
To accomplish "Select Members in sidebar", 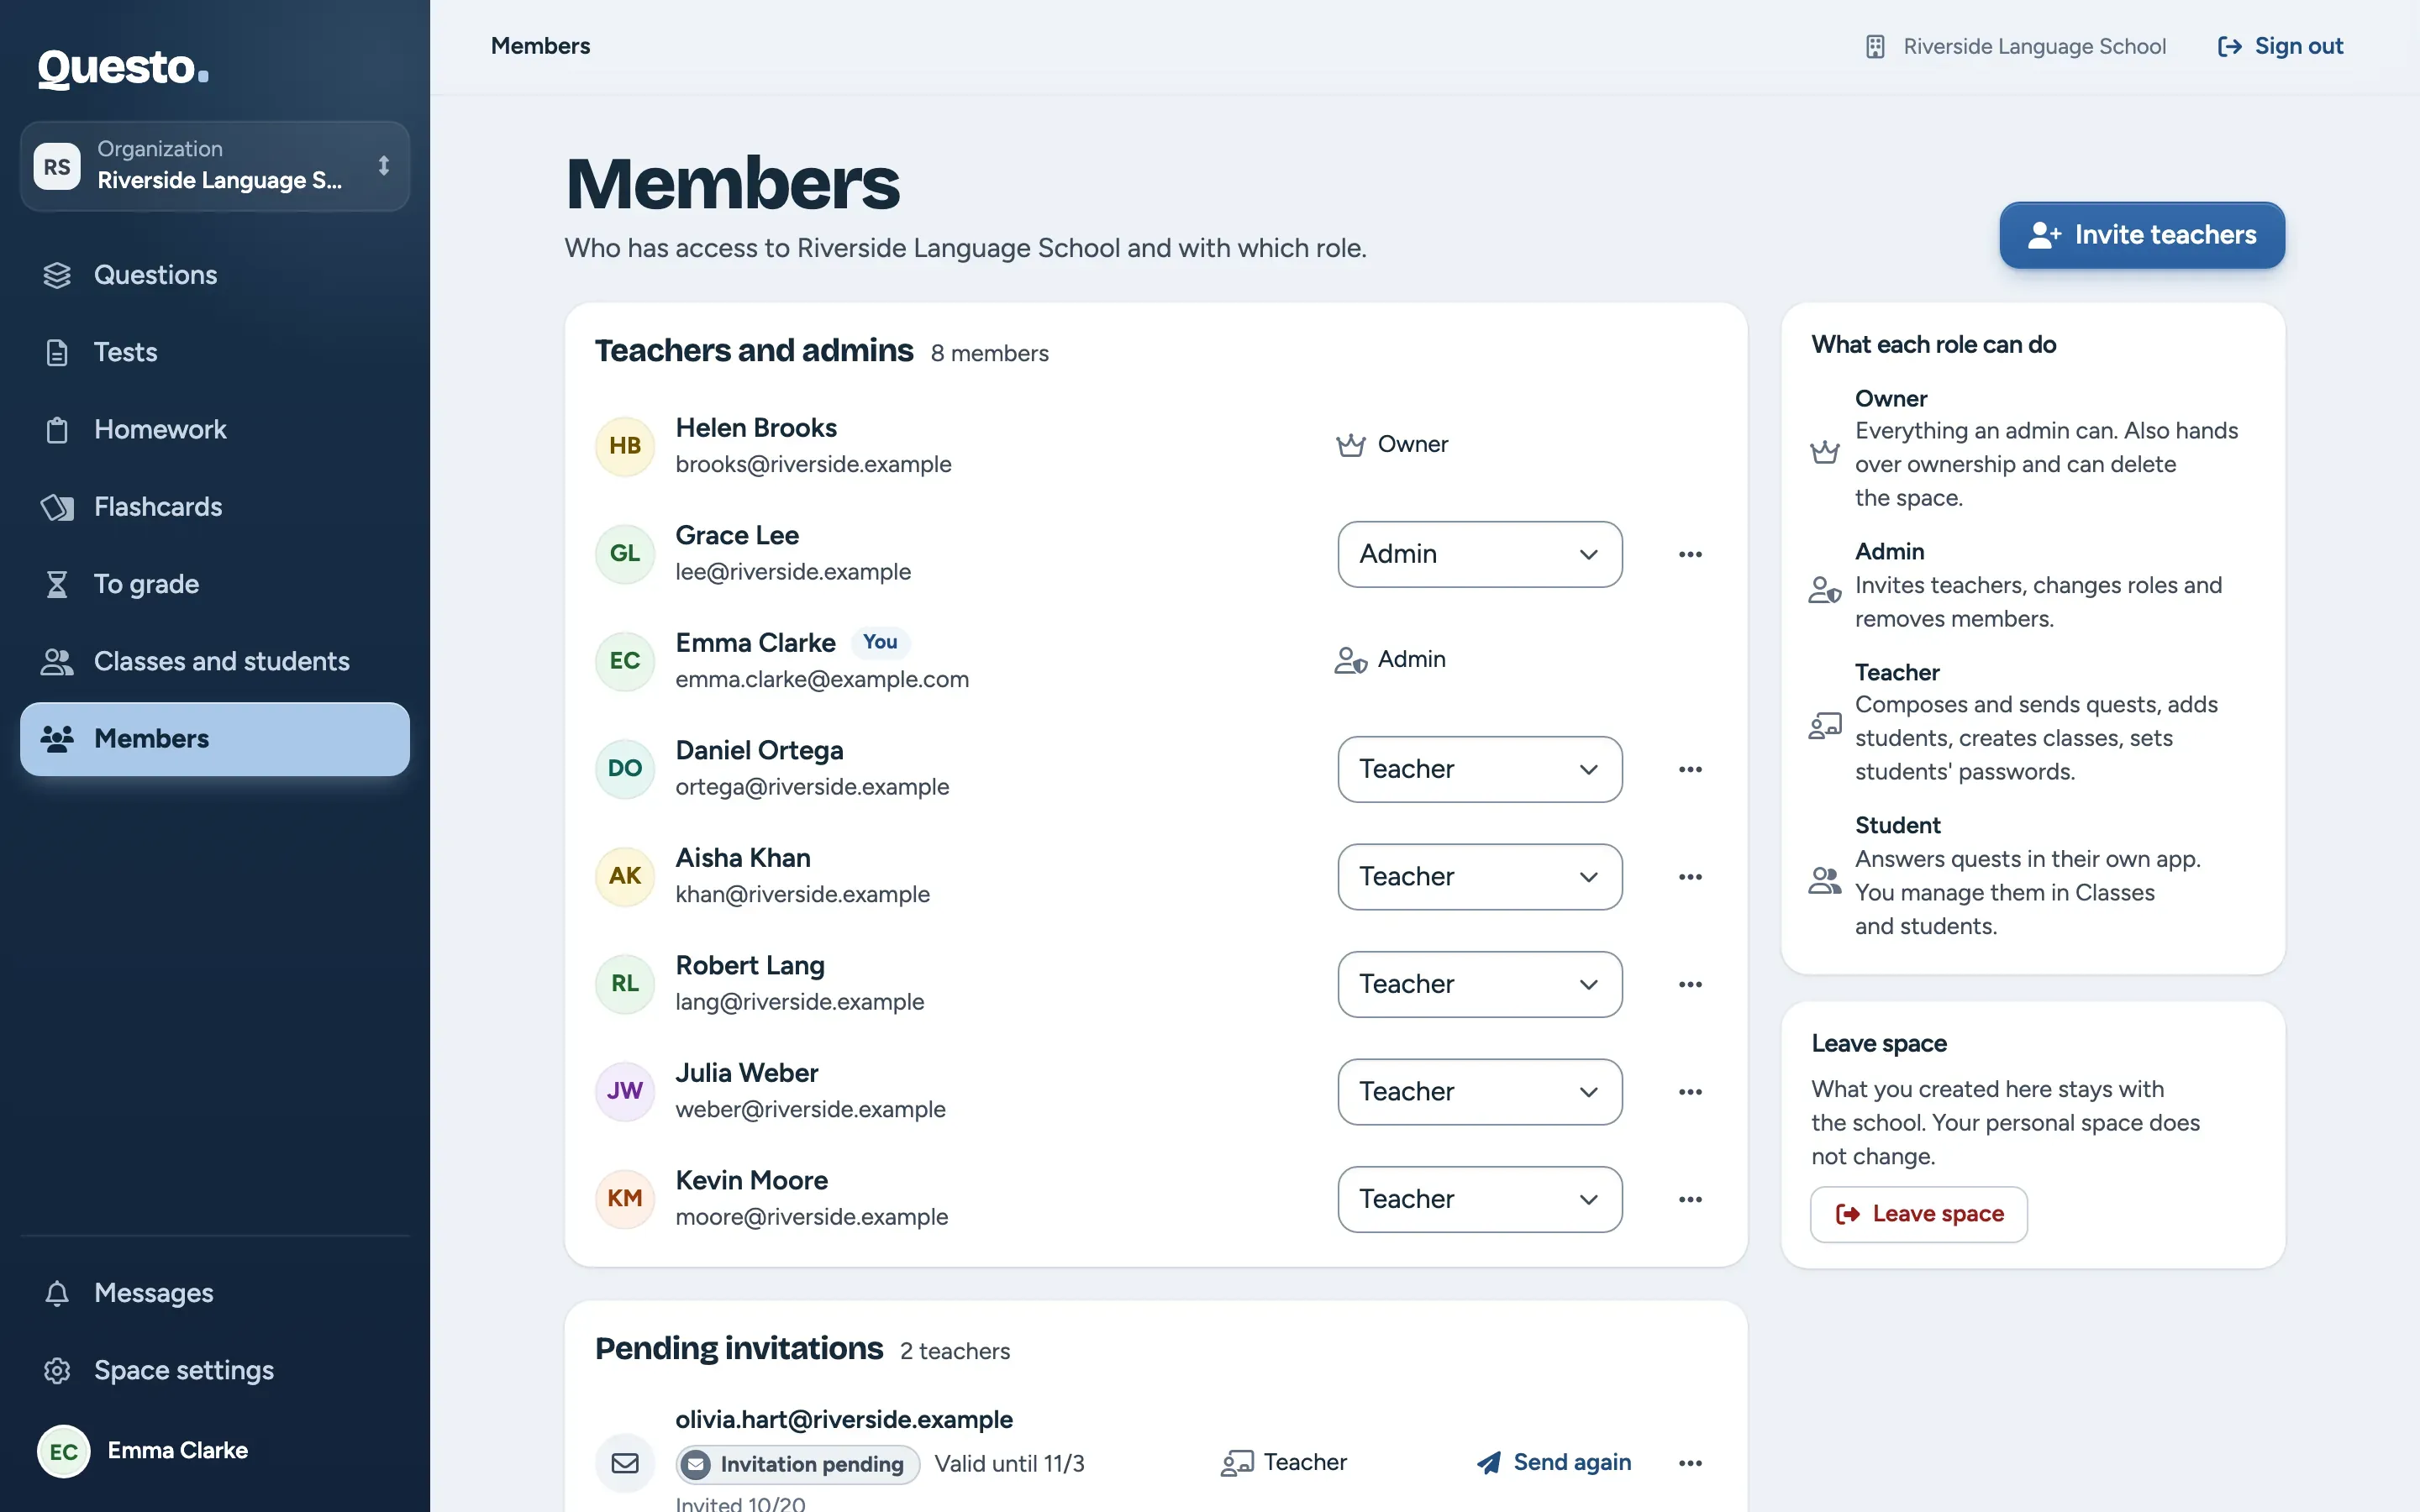I will pyautogui.click(x=215, y=739).
